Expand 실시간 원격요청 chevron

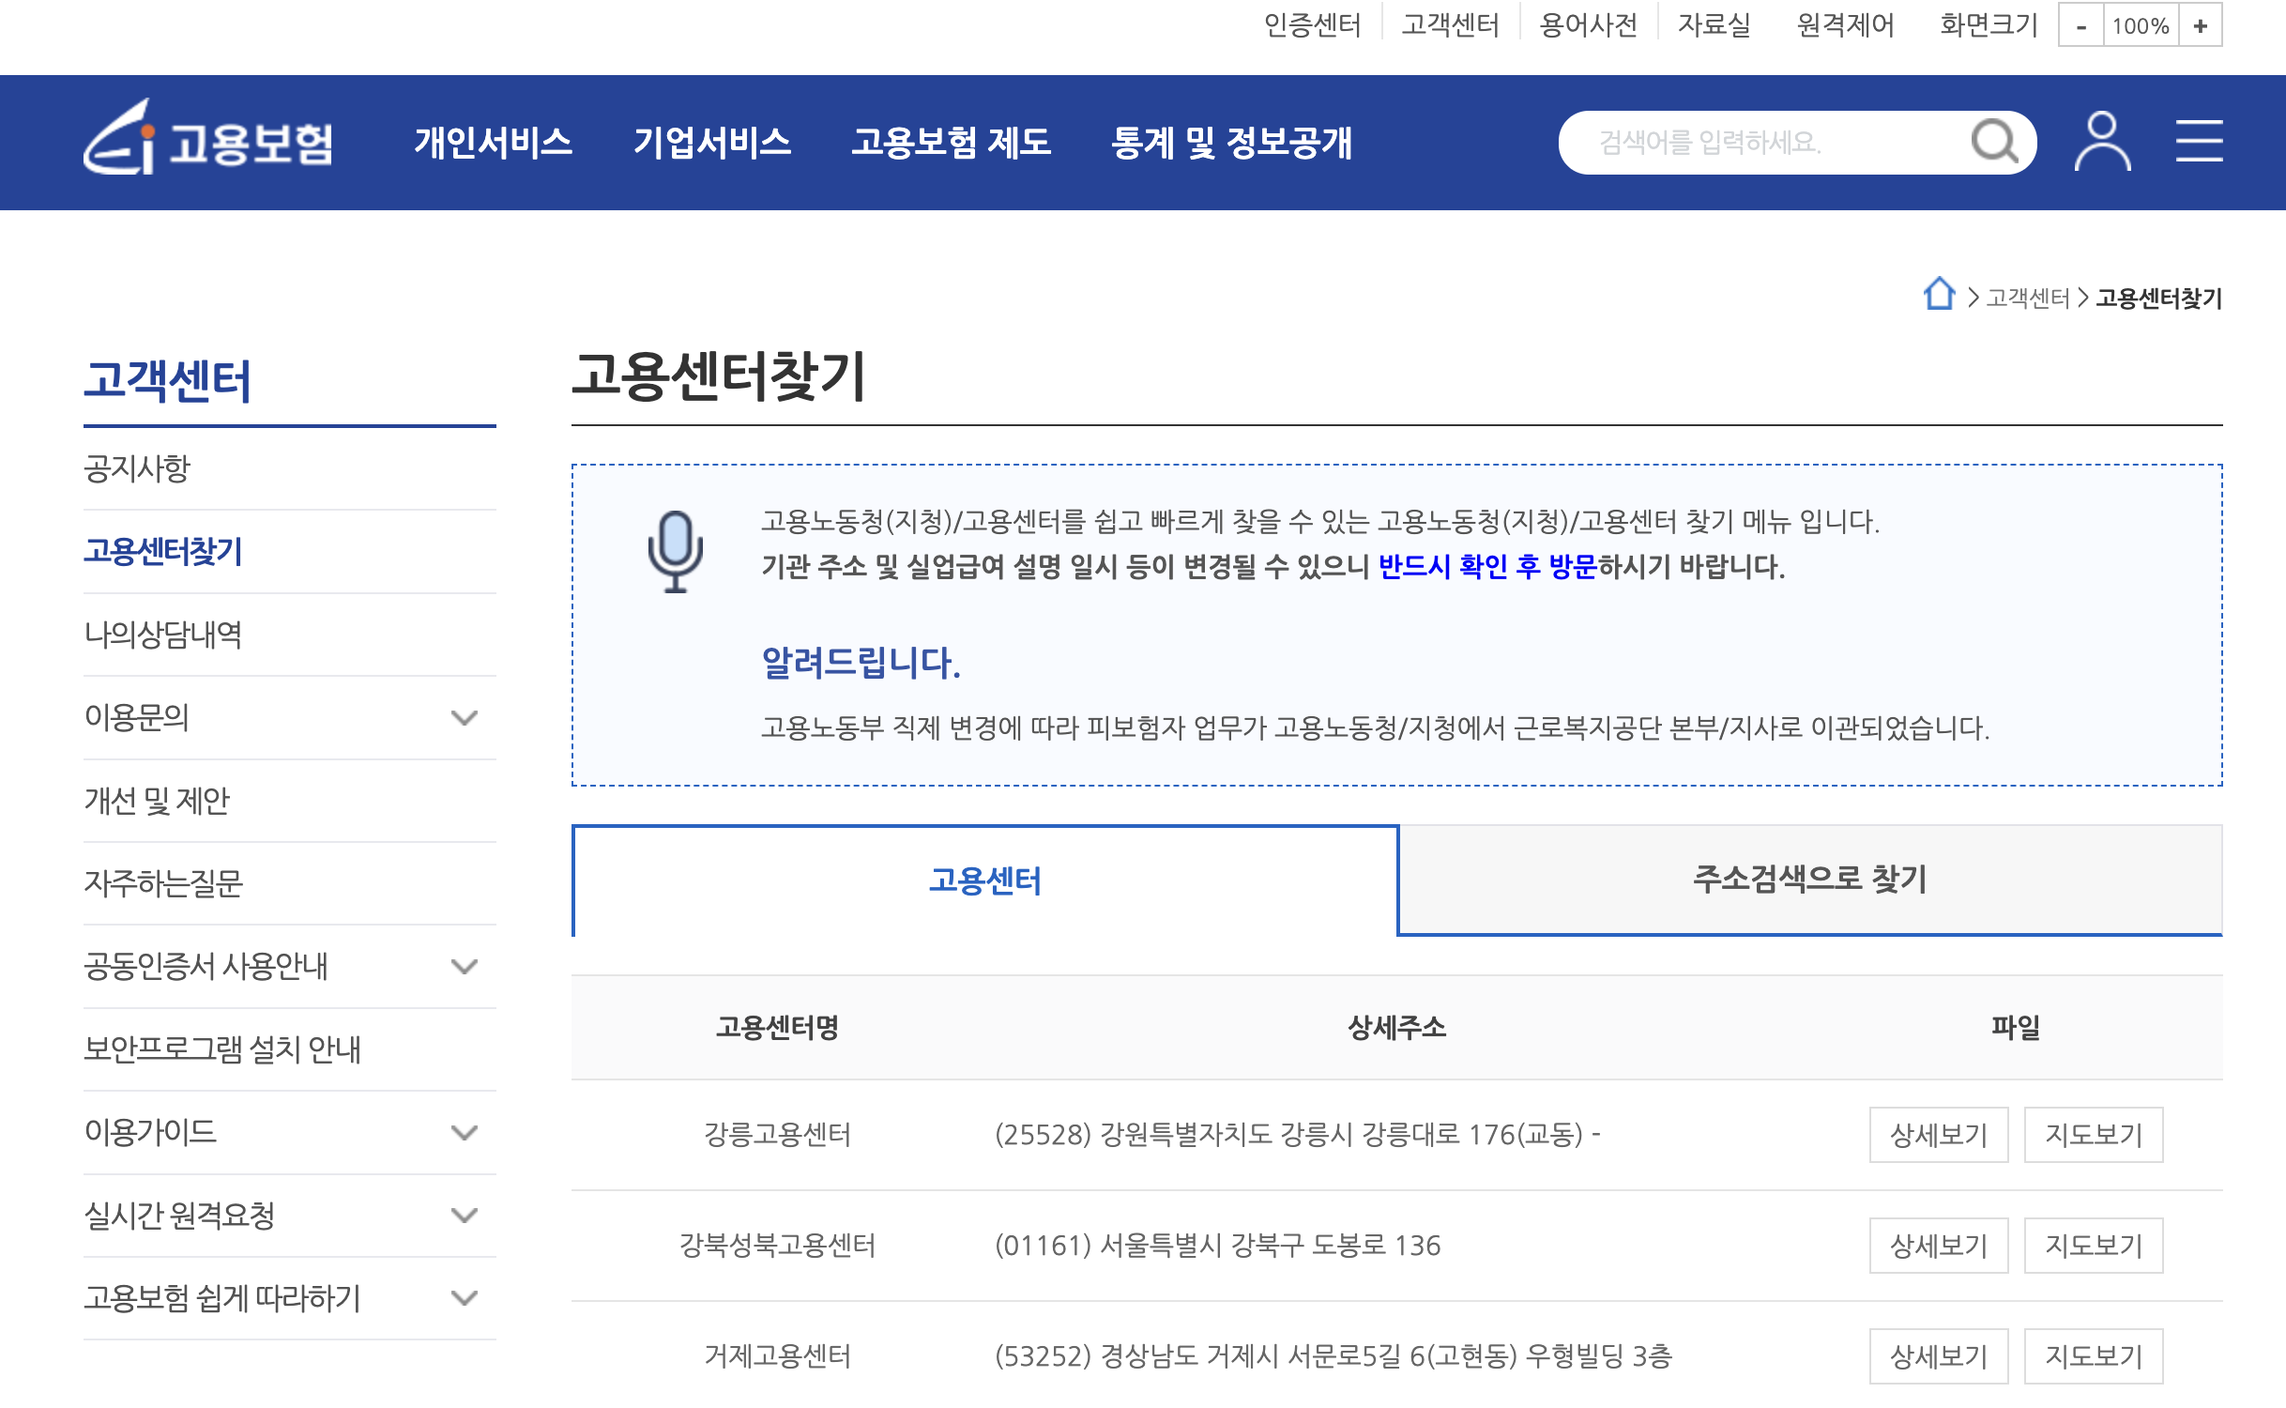coord(464,1216)
